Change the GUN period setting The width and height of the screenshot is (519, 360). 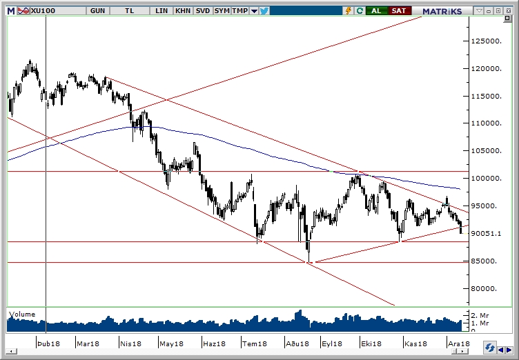tap(97, 11)
